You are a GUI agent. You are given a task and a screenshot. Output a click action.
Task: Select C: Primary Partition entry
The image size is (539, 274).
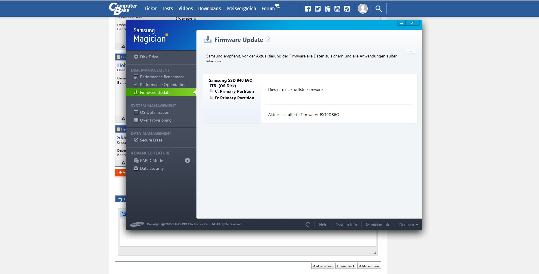[234, 91]
